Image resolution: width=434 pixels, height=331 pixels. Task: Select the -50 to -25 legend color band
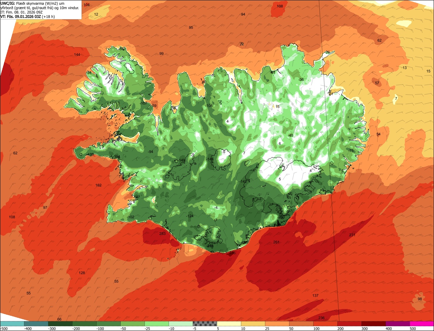pyautogui.click(x=133, y=324)
